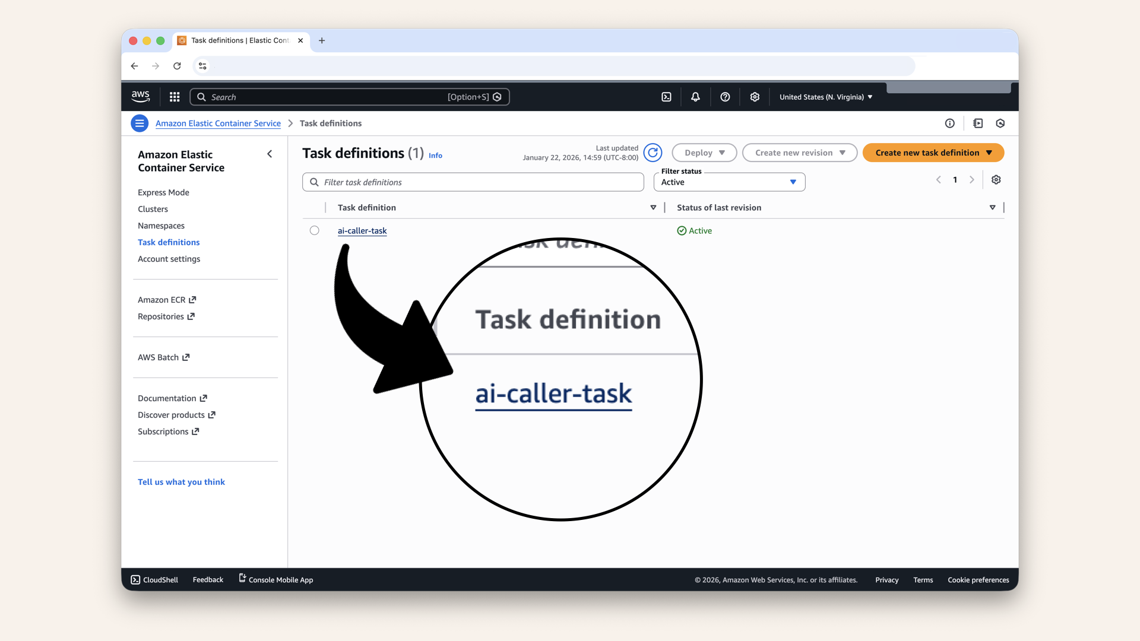Click Create new revision button
The height and width of the screenshot is (641, 1140).
click(x=799, y=153)
